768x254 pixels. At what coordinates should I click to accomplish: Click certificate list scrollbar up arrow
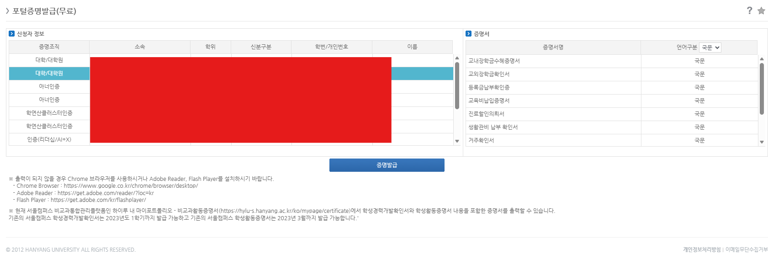click(762, 59)
